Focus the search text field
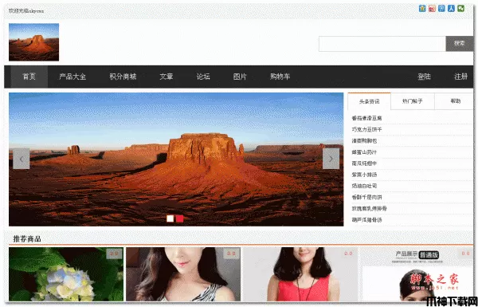The height and width of the screenshot is (307, 478). pyautogui.click(x=382, y=44)
